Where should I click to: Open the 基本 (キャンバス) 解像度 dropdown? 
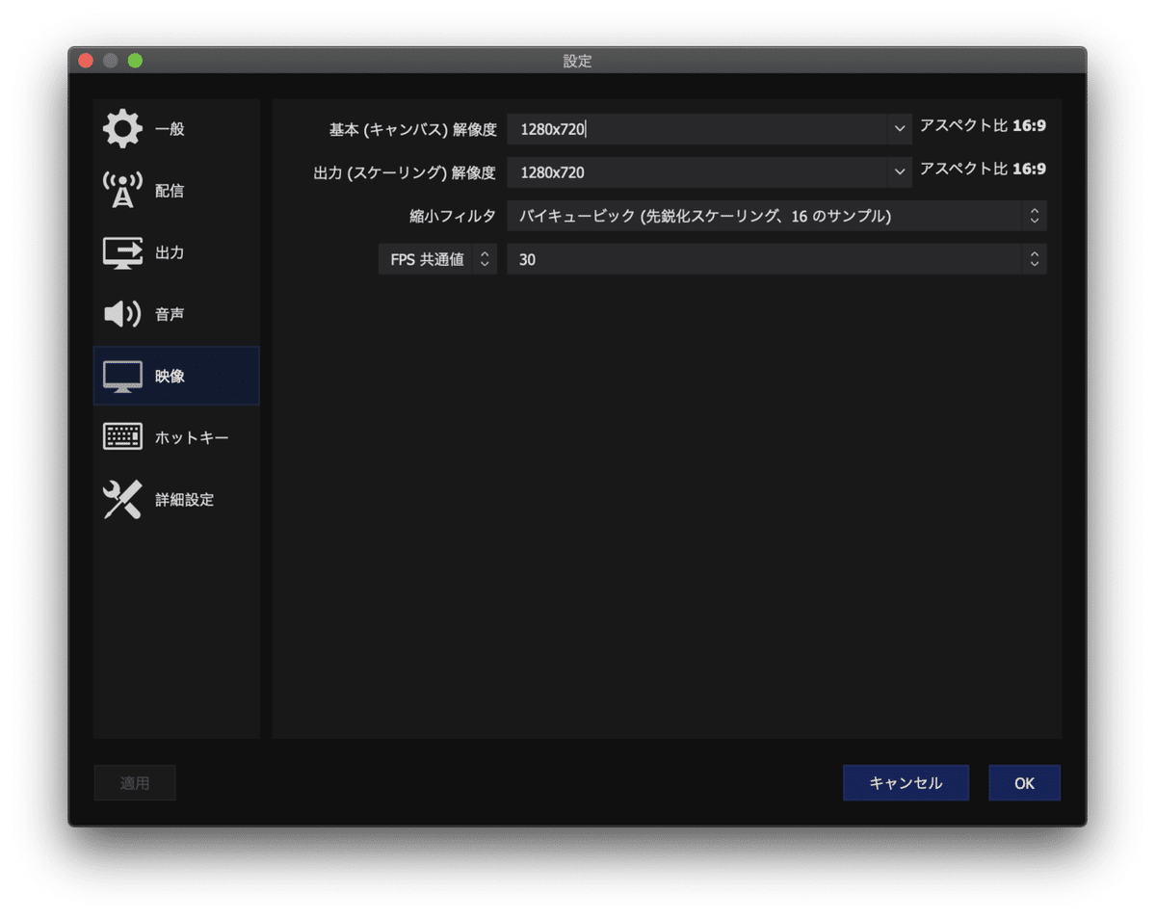click(899, 127)
